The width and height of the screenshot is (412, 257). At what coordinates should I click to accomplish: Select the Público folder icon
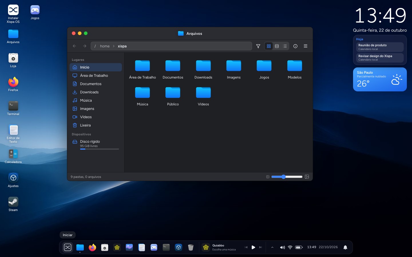(x=173, y=93)
